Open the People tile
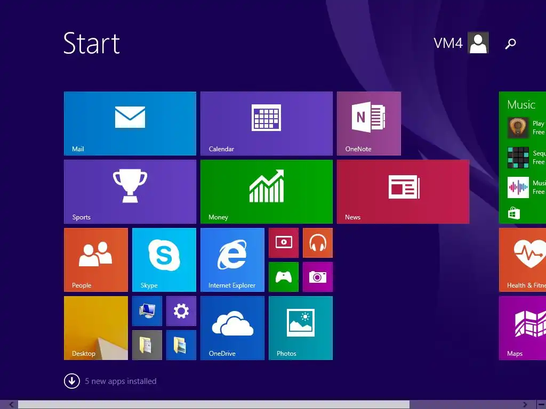546x409 pixels. (x=96, y=260)
